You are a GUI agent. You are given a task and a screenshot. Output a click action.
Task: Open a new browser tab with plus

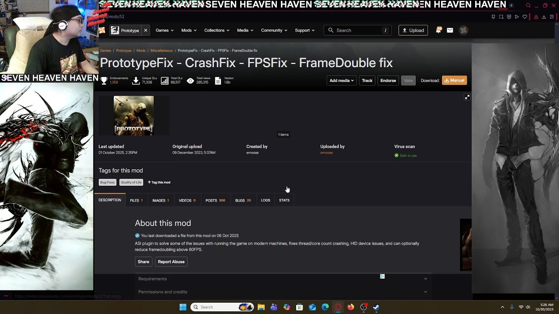tap(511, 5)
